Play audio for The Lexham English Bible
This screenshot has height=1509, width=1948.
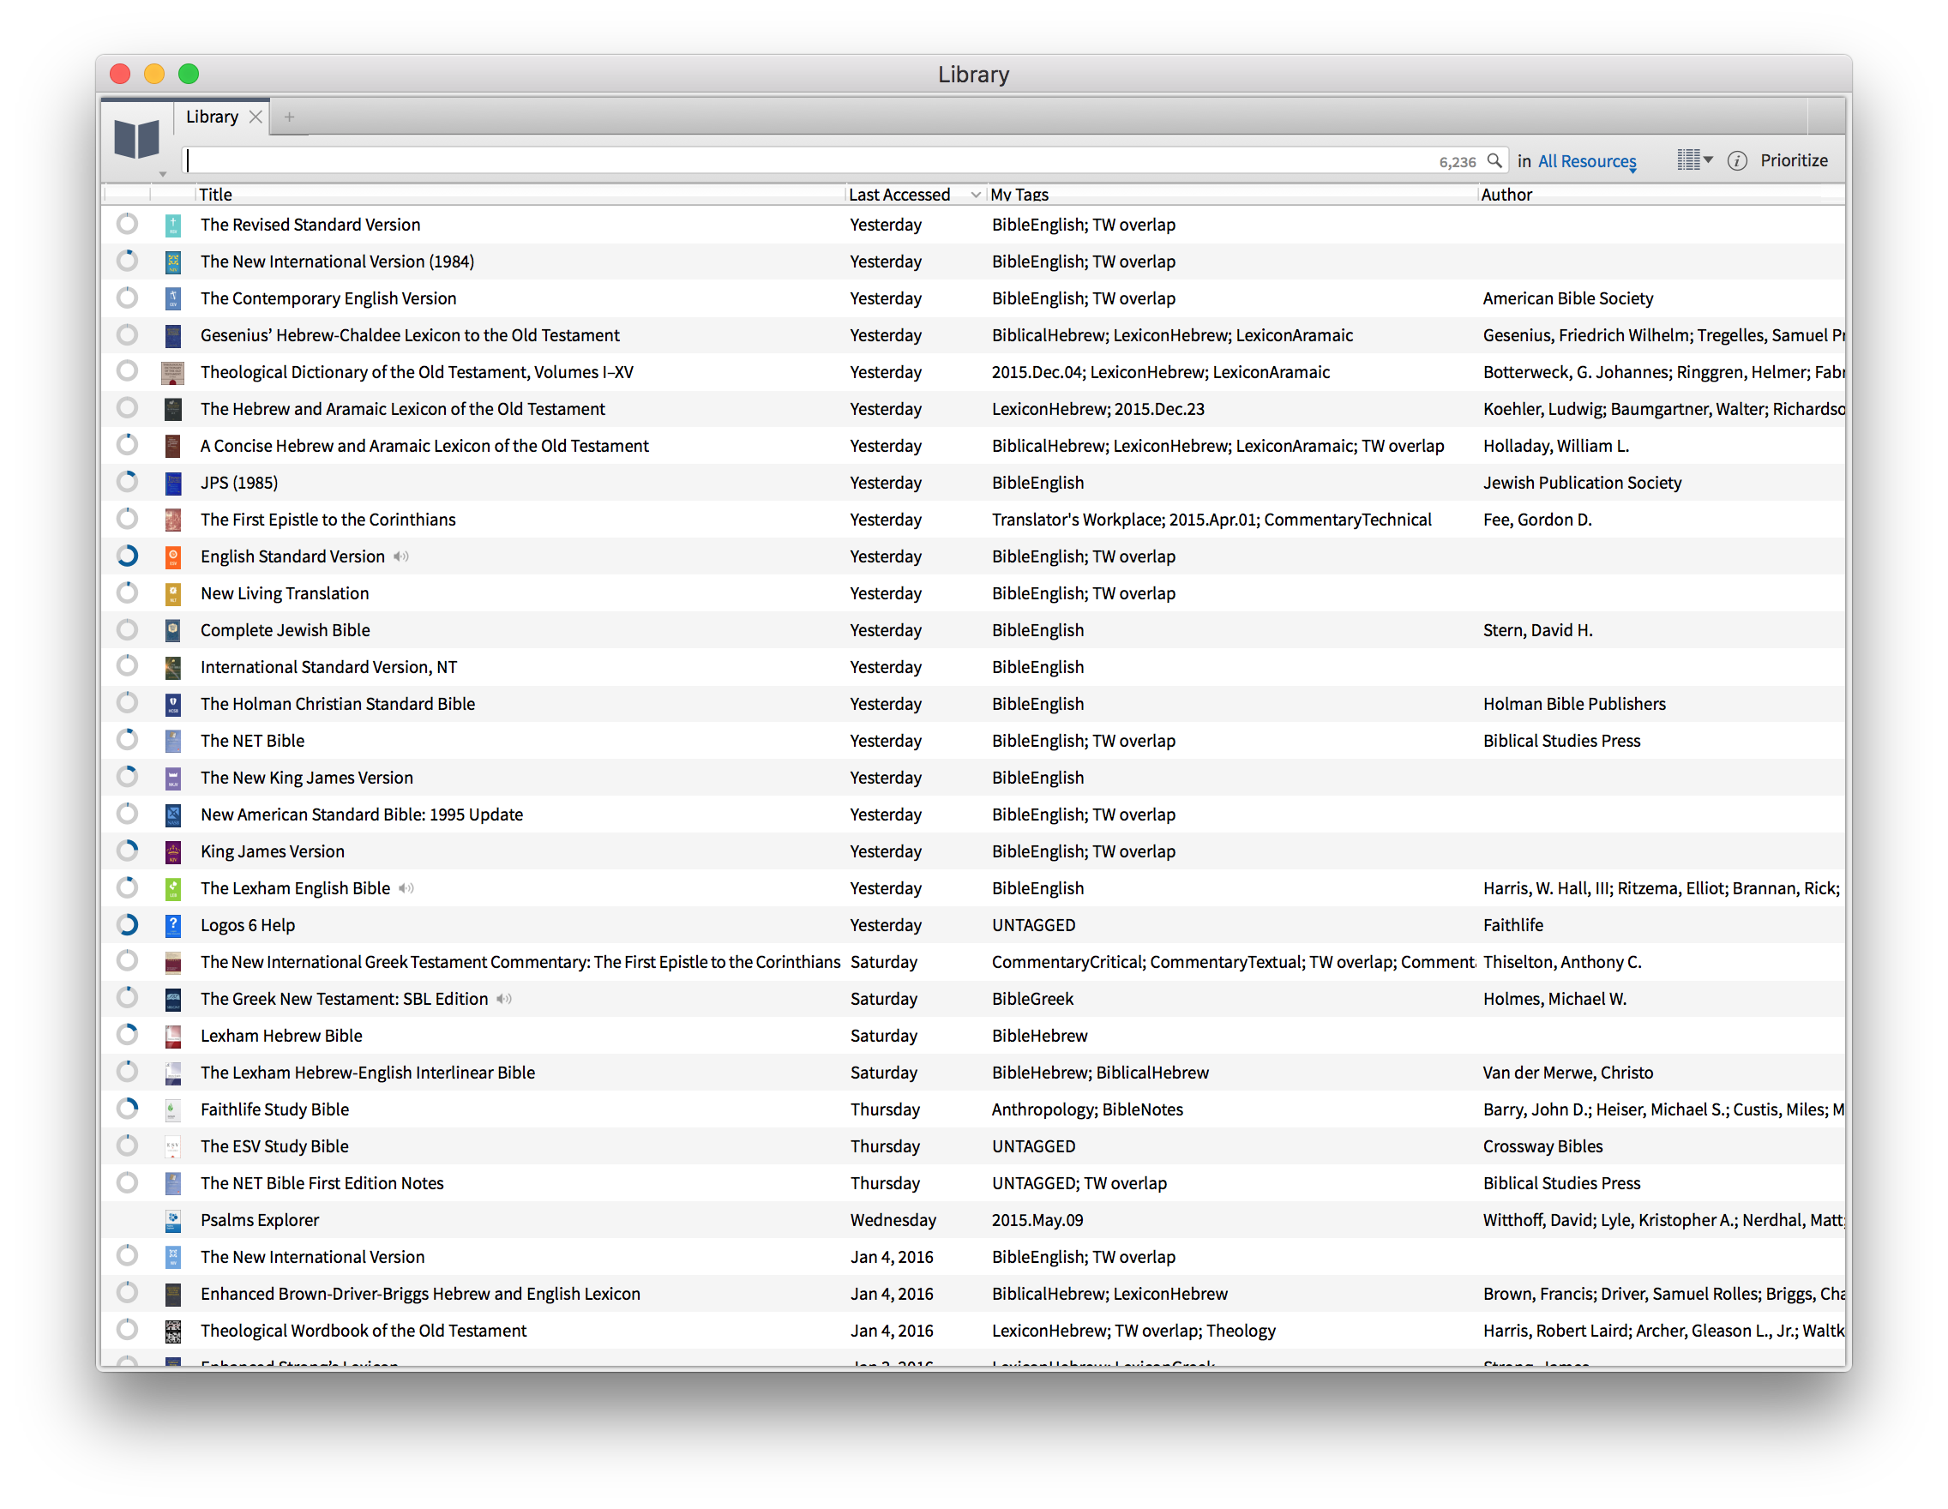coord(406,888)
